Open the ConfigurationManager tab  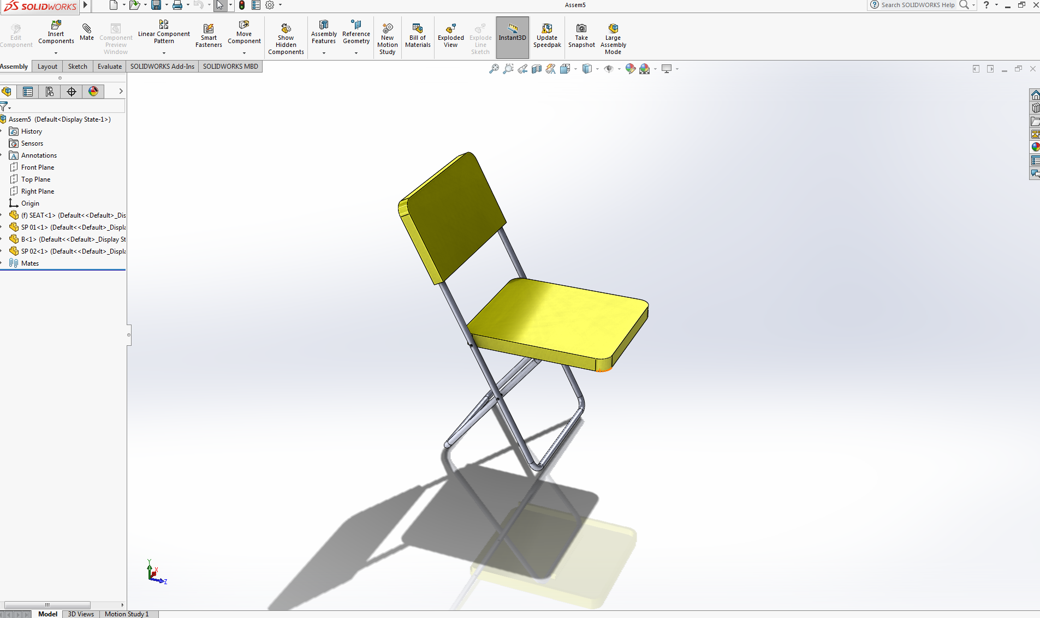(x=50, y=92)
